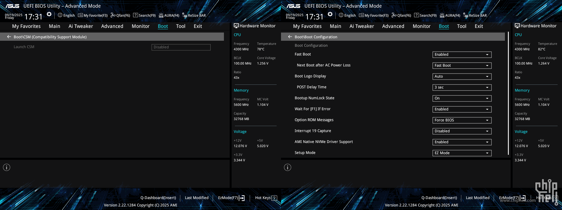
Task: Click CPU temperature 82°C value
Action: point(542,49)
